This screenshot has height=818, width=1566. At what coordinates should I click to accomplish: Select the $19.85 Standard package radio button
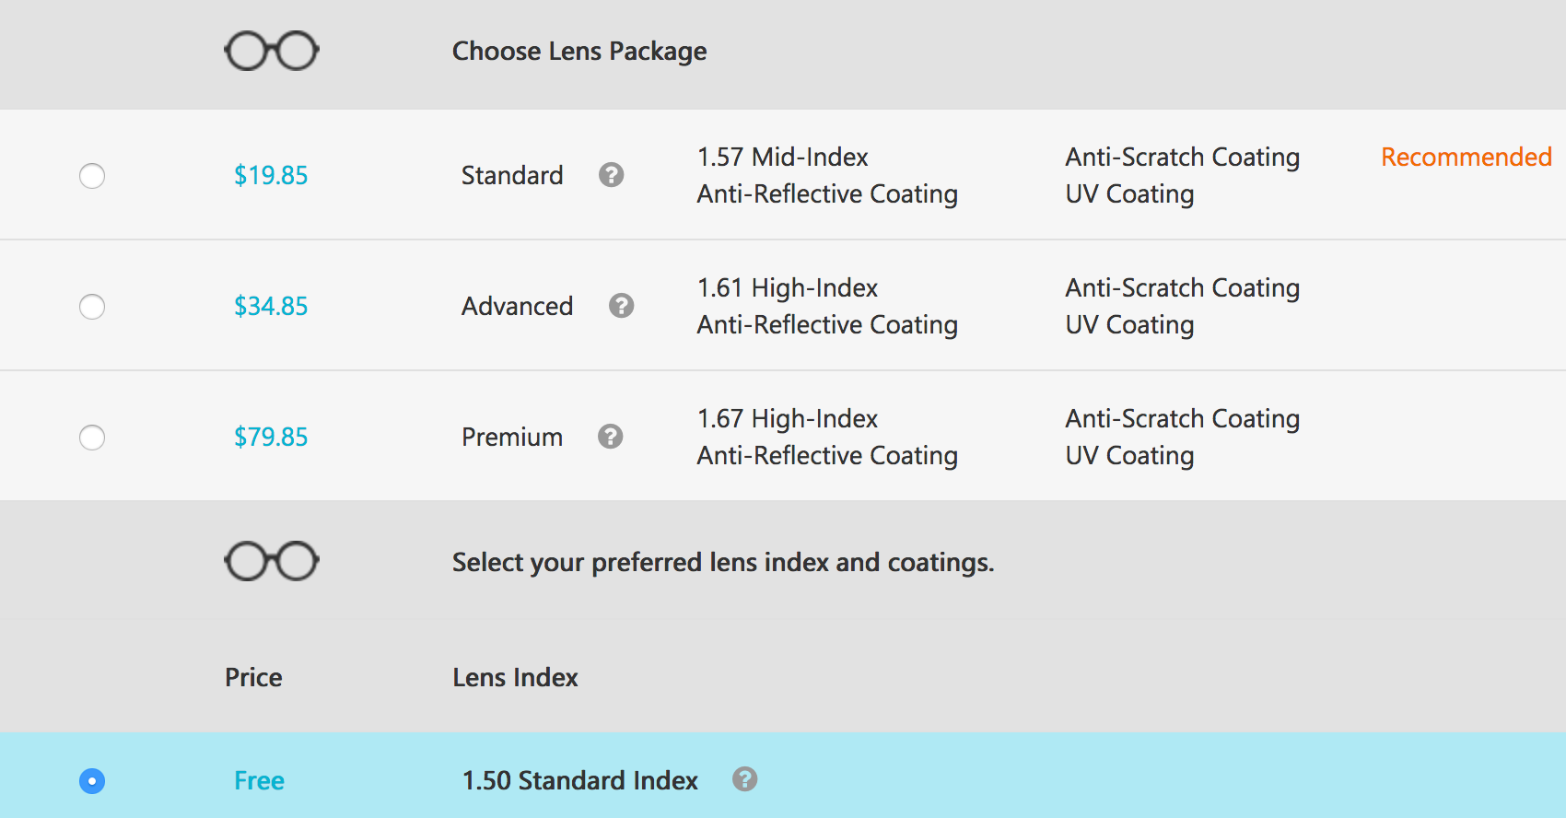pos(92,176)
